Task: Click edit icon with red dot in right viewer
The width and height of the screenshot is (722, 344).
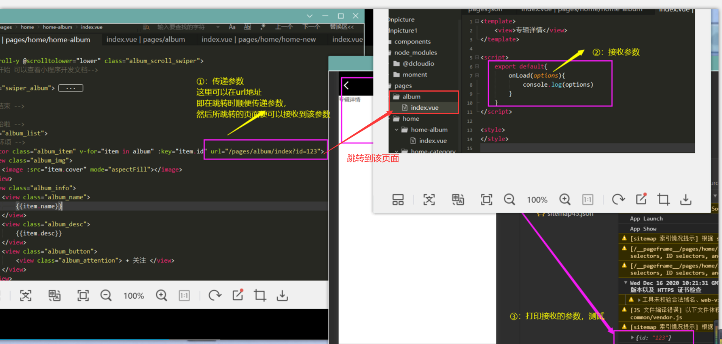Action: click(641, 199)
